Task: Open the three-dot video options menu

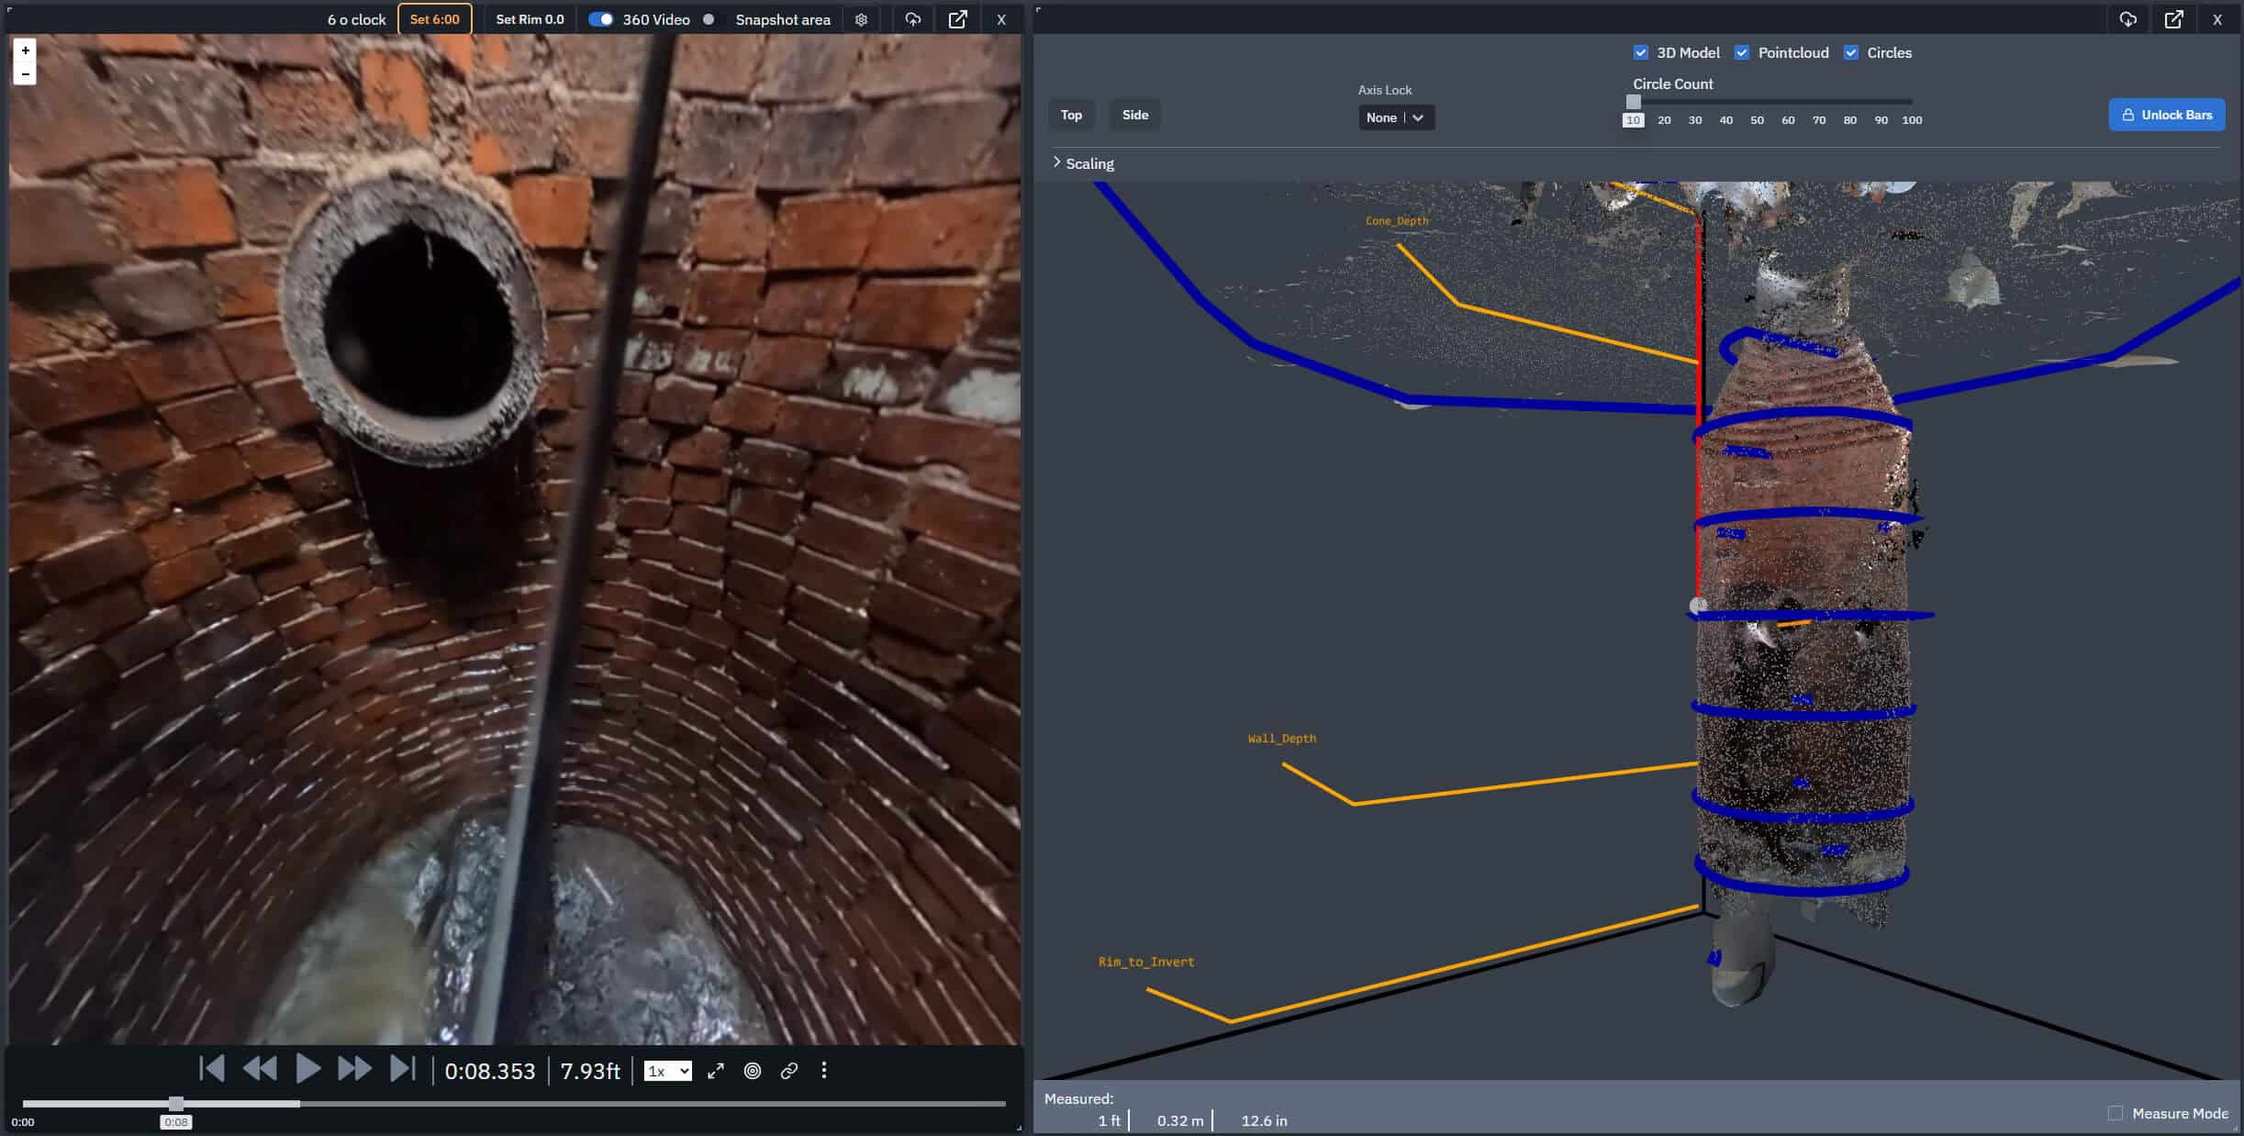Action: pyautogui.click(x=824, y=1071)
